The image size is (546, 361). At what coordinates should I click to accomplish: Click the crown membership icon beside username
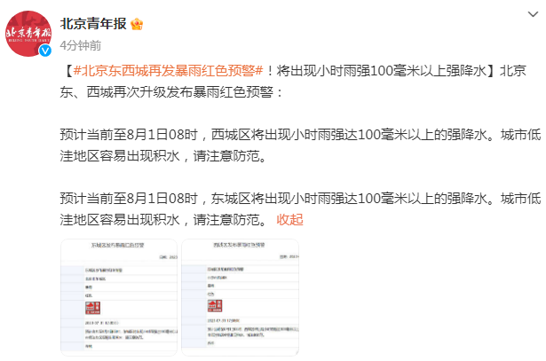[136, 24]
